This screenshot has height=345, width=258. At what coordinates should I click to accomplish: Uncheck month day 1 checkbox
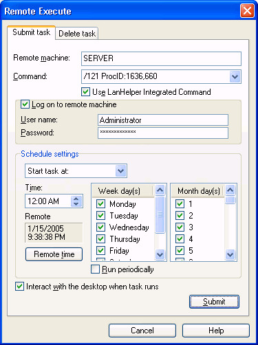[180, 203]
